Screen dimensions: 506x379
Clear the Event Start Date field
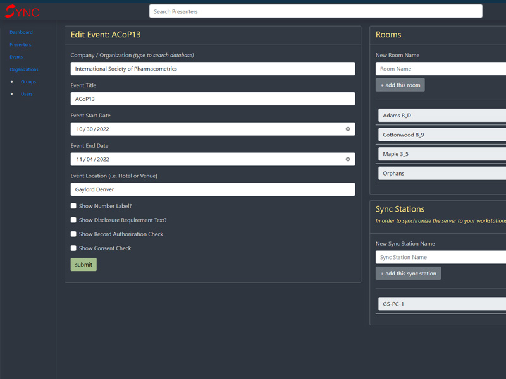coord(347,129)
